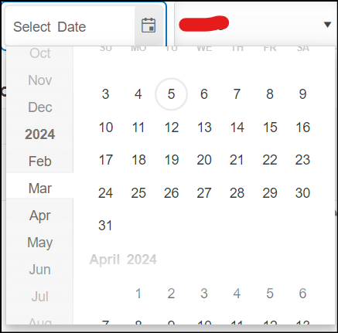Select March 16 on Saturday
The width and height of the screenshot is (338, 333).
[302, 127]
